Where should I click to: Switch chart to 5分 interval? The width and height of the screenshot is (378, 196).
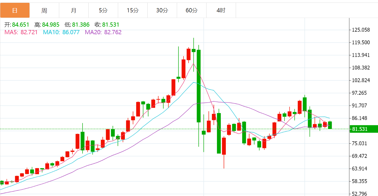(x=103, y=11)
